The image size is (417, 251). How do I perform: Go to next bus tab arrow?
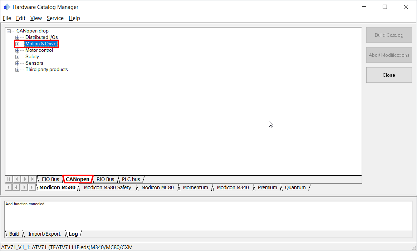[25, 179]
